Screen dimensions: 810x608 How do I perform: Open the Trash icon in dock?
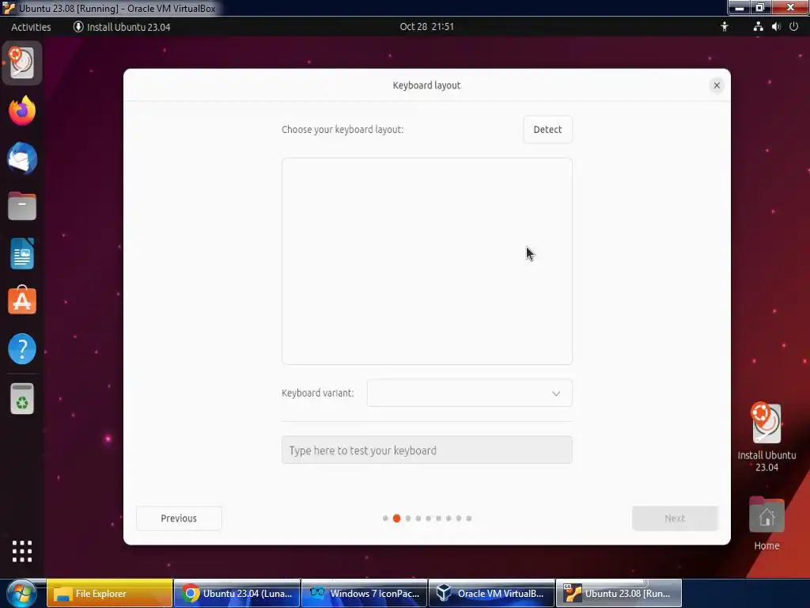(x=21, y=399)
